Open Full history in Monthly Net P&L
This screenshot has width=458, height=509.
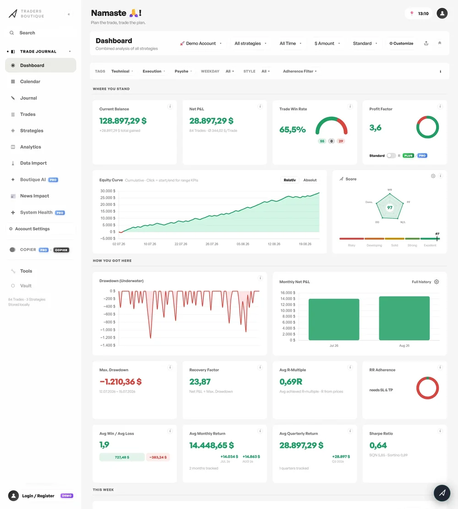tap(421, 282)
